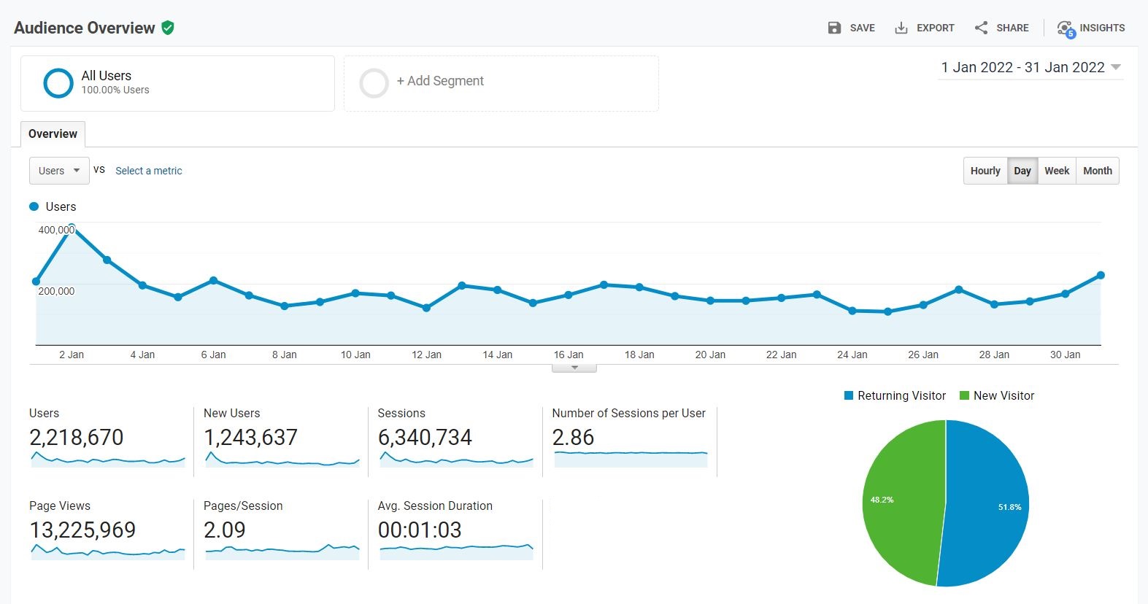Click the Share icon

pos(981,28)
